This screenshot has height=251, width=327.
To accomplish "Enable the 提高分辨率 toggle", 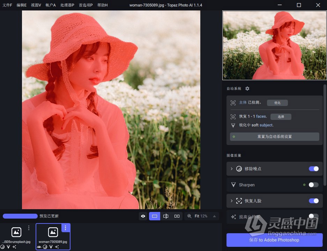I will (x=314, y=216).
